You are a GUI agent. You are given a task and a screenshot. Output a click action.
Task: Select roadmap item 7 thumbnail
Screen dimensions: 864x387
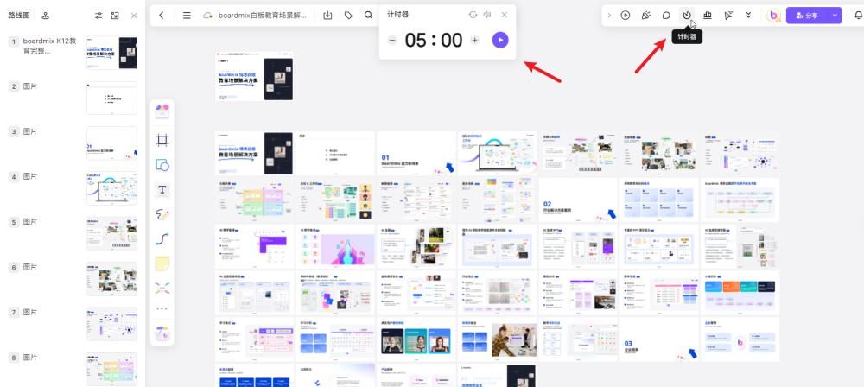[111, 324]
